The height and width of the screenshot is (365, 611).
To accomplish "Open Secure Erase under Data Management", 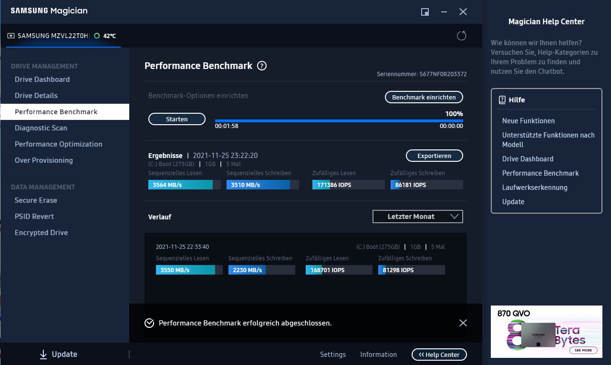I will click(x=36, y=200).
